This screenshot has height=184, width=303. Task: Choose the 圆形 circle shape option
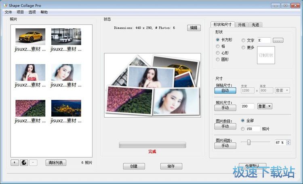(218, 59)
